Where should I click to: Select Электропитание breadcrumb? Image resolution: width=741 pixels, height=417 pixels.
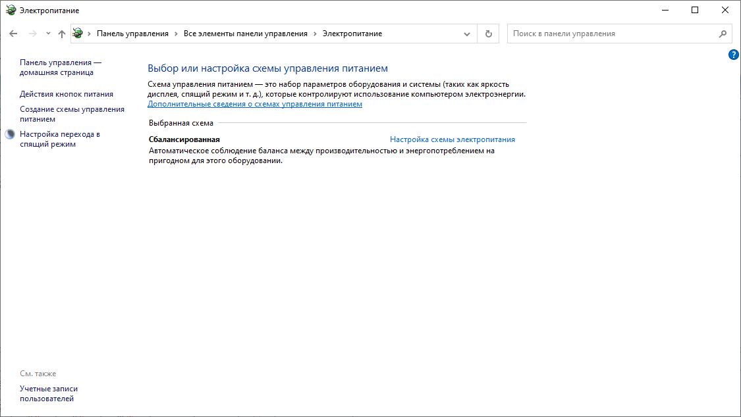(x=352, y=34)
